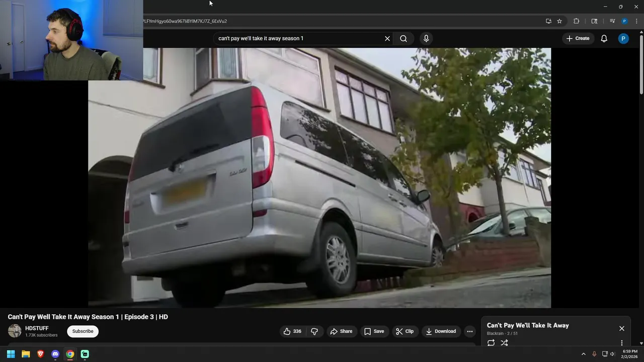
Task: Open Chrome from the taskbar
Action: click(70, 354)
